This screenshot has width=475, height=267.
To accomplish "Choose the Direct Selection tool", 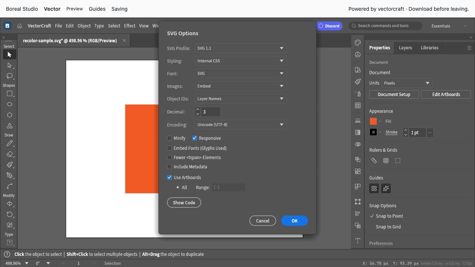I will (x=10, y=65).
